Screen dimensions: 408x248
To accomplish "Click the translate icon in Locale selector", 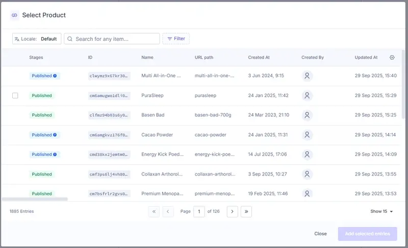I will [17, 39].
